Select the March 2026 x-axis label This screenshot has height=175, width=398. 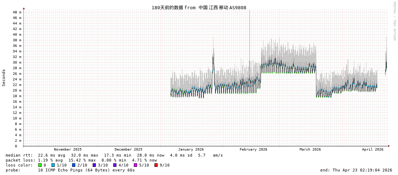[x=310, y=149]
